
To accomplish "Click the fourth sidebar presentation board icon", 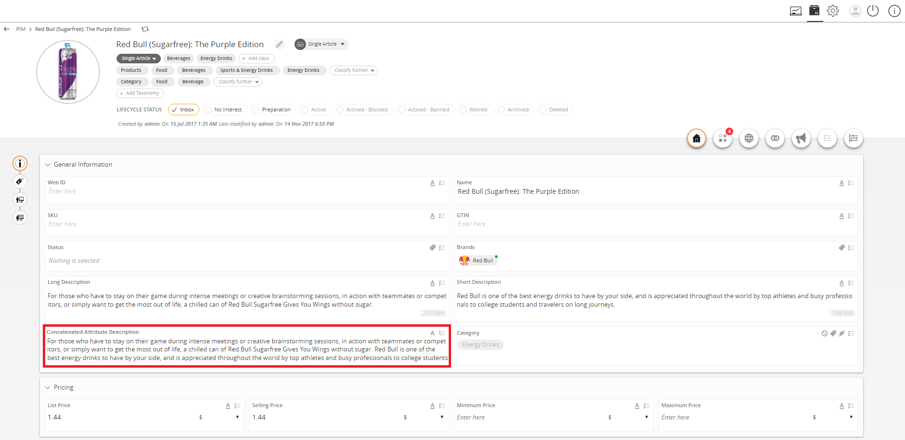I will tap(20, 218).
